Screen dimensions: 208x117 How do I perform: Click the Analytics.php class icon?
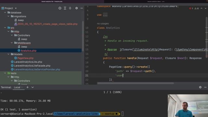pos(19,51)
